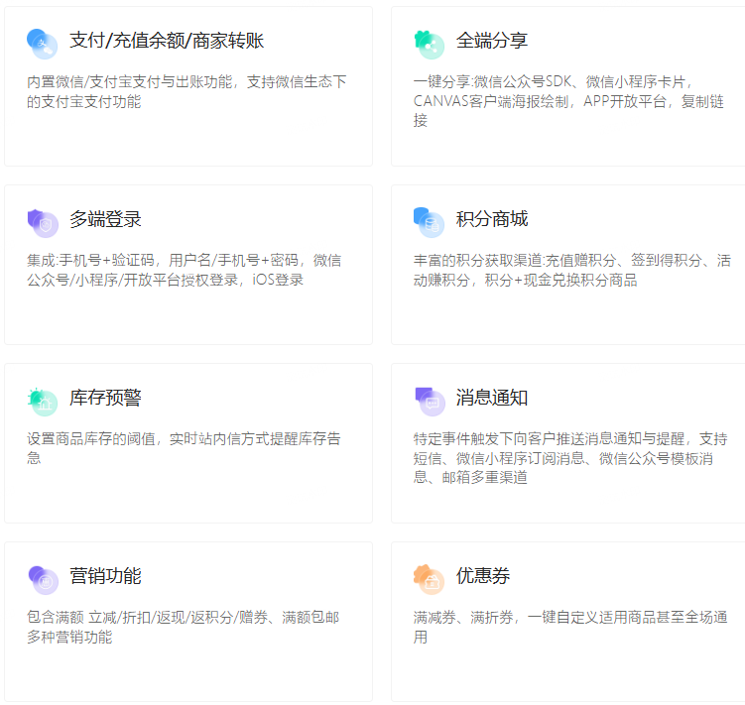Viewport: 745px width, 705px height.
Task: Click the purple marketing icon beside 营销功能
Action: pos(43,578)
